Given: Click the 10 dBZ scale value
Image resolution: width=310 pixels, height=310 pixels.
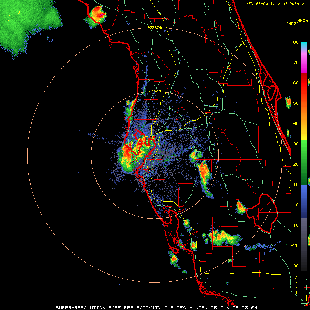Looking at the screenshot, I should (x=296, y=185).
